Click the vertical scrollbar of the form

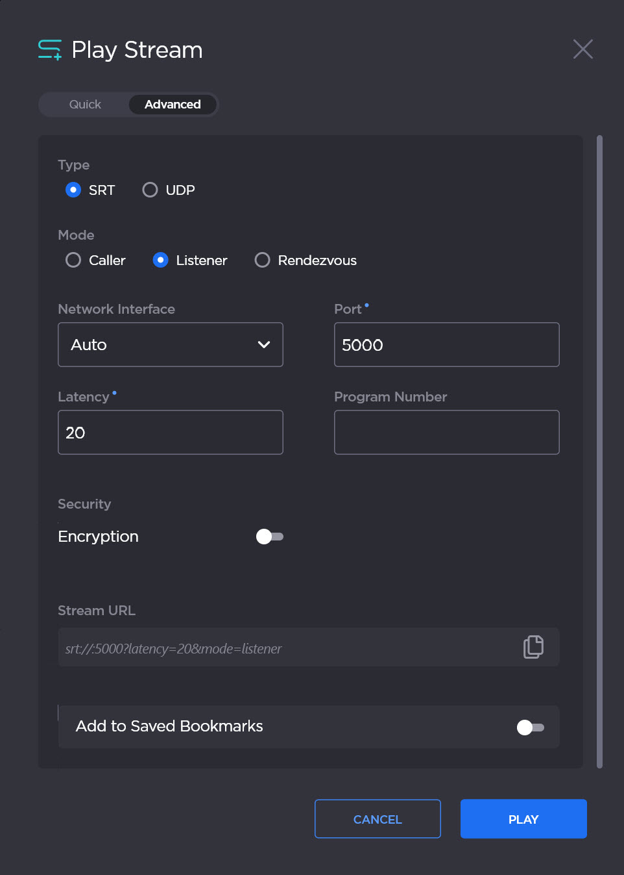(x=599, y=451)
